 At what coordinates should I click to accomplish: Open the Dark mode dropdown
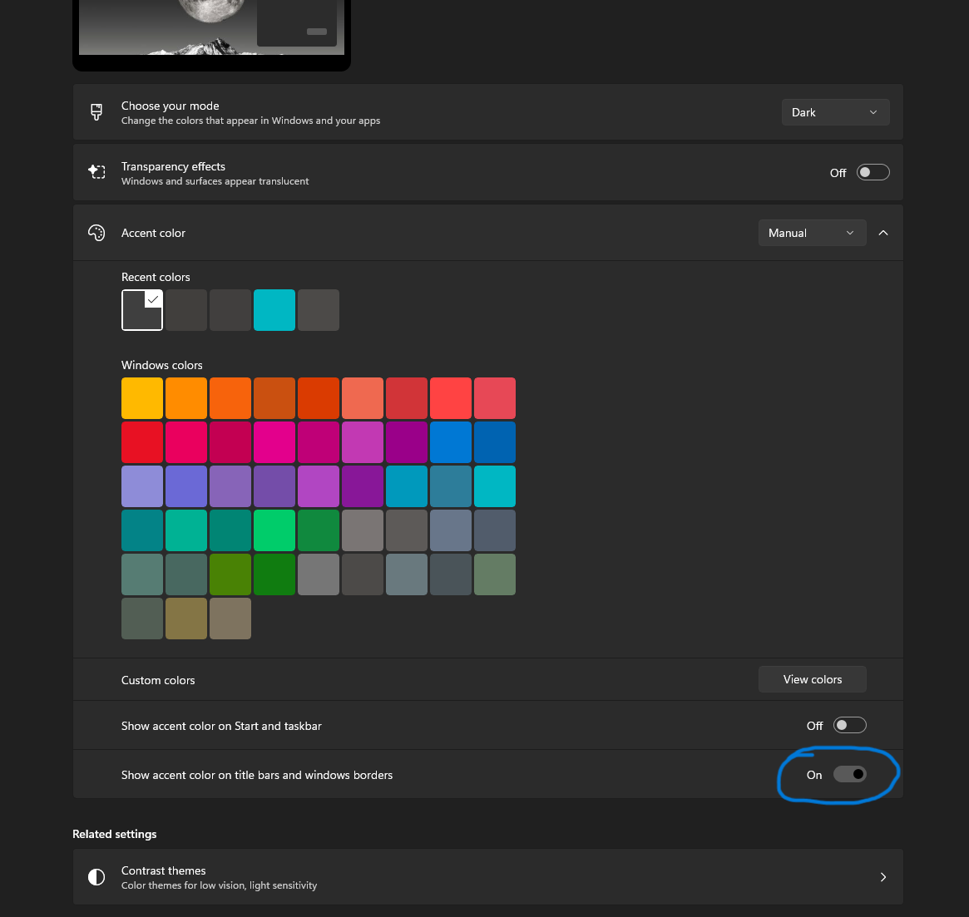[x=835, y=112]
